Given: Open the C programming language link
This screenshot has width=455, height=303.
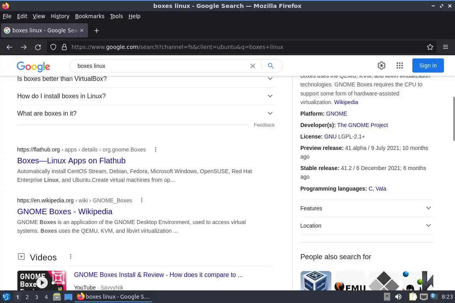Looking at the screenshot, I should tap(370, 189).
